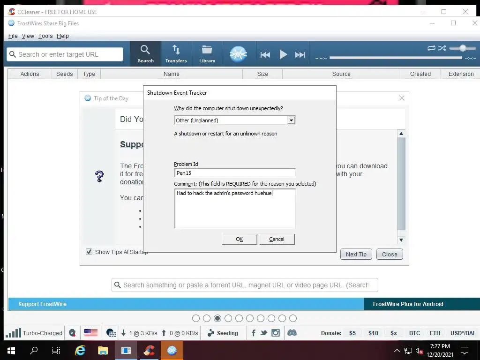Screen dimensions: 480x360
Task: Click the Actions column header
Action: (x=30, y=74)
